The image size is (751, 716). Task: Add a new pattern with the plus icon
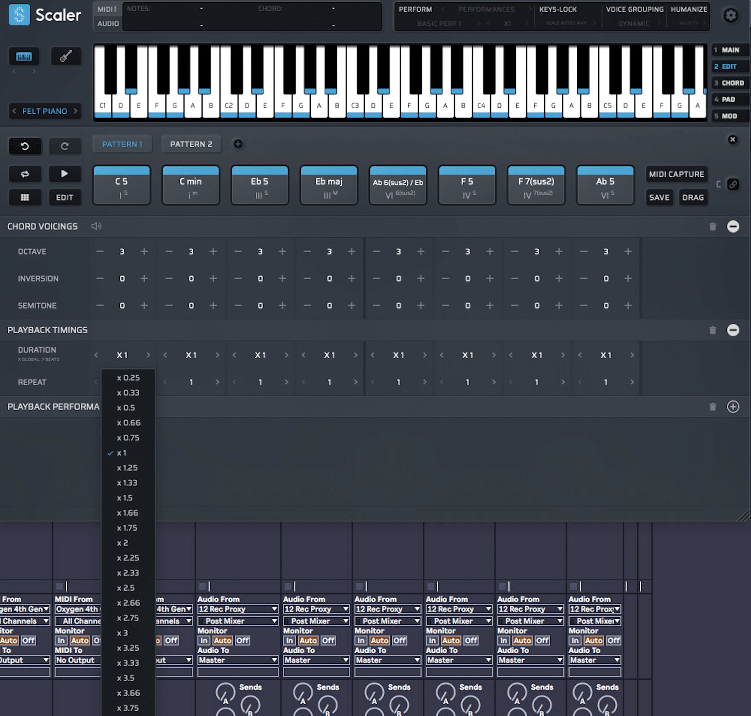pyautogui.click(x=238, y=144)
